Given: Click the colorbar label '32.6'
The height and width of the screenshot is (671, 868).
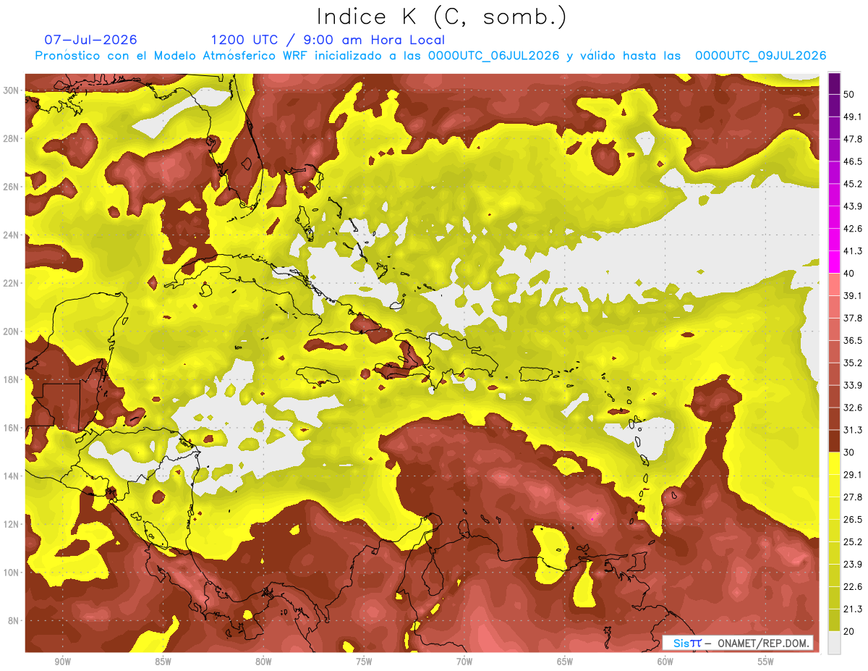Looking at the screenshot, I should tap(853, 408).
